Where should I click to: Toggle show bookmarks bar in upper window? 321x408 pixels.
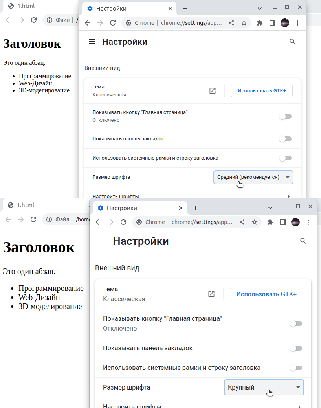[x=285, y=139]
